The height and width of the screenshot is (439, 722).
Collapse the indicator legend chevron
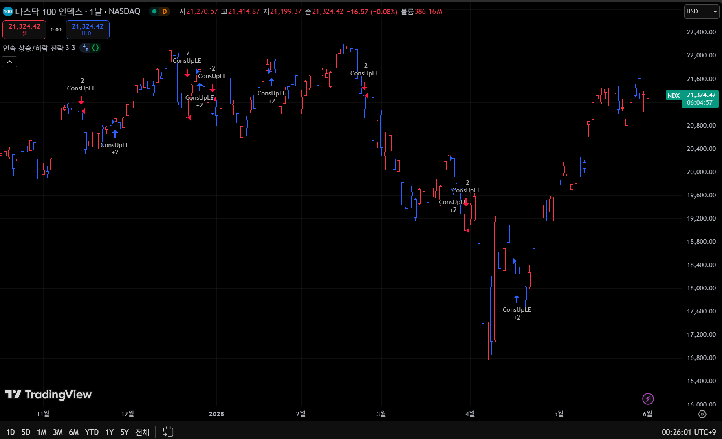9,62
